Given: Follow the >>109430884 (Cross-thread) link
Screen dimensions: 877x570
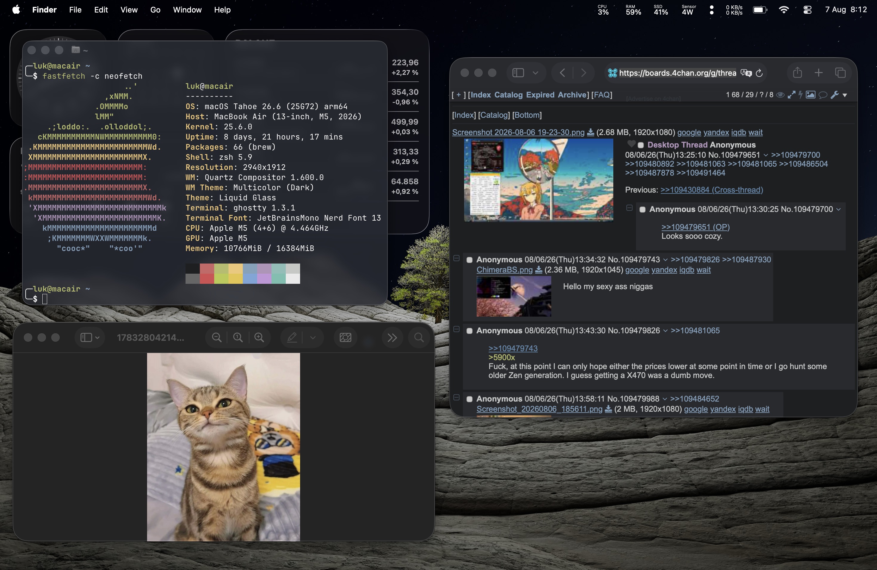Looking at the screenshot, I should (x=711, y=190).
